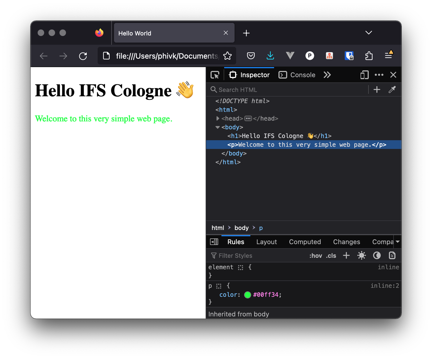Click the green Welcome paragraph on the page
Viewport: 432px width, 359px height.
pyautogui.click(x=104, y=119)
